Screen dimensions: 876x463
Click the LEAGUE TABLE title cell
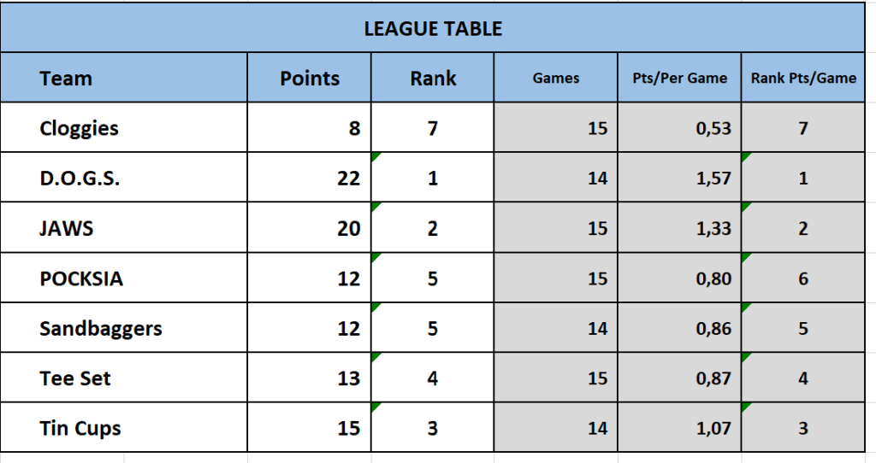tap(432, 28)
